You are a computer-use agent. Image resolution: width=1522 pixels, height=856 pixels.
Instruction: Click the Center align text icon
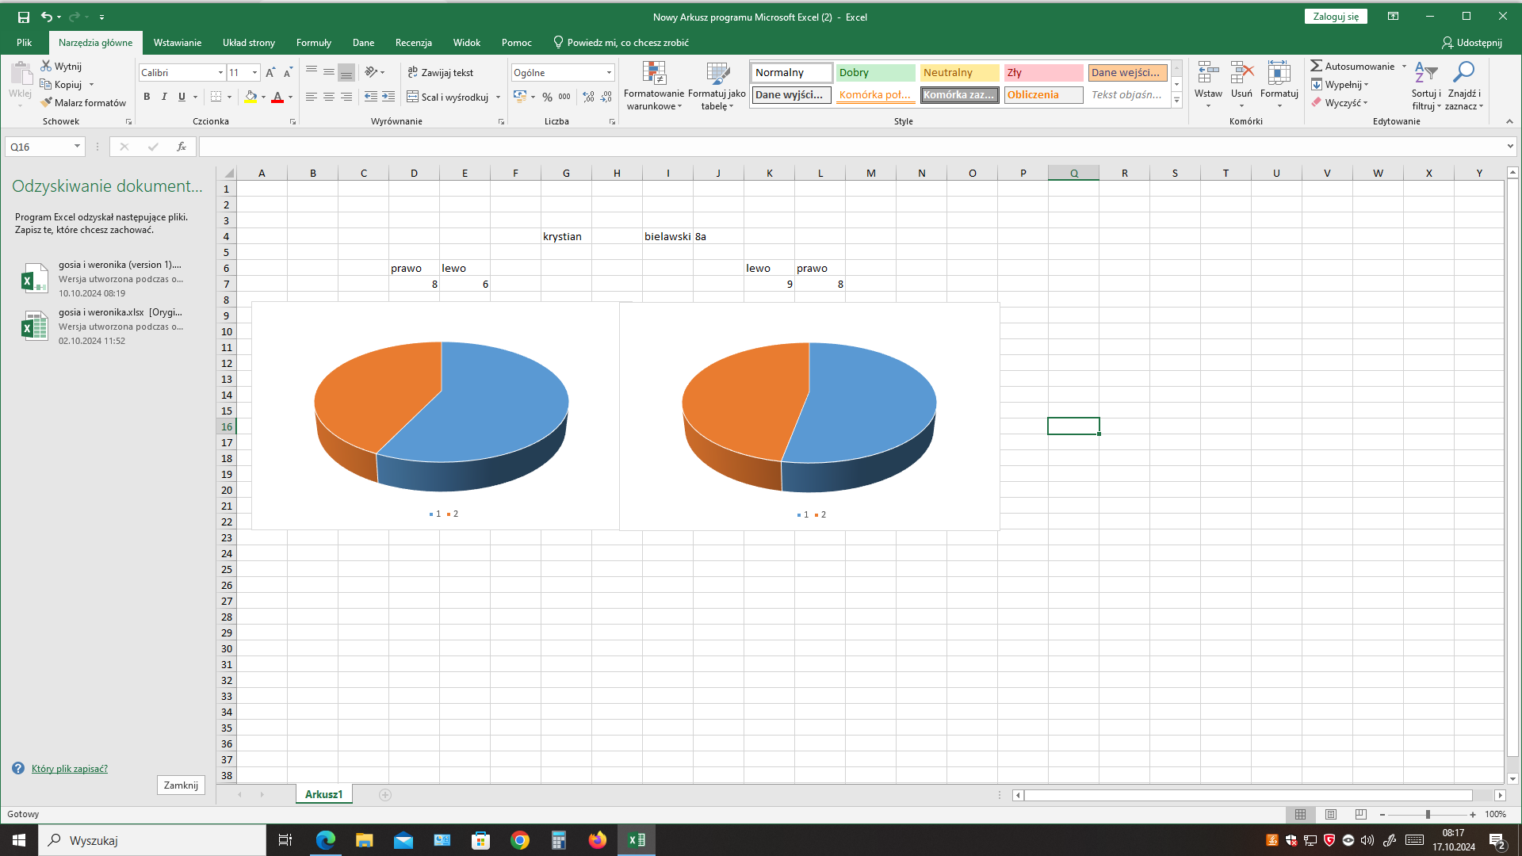pos(329,97)
